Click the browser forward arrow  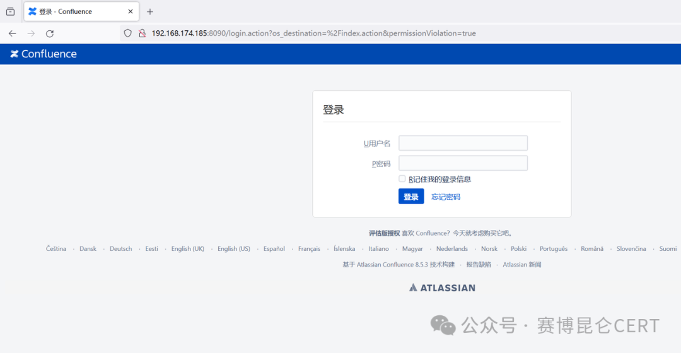(x=31, y=33)
